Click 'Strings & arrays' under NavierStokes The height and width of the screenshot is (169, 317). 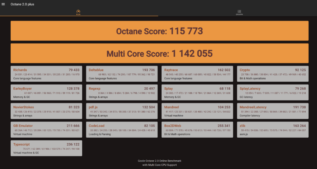[x=23, y=116]
